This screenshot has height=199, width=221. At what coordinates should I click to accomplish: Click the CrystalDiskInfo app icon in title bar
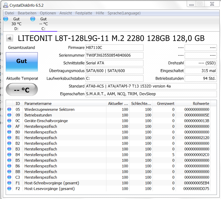[x=6, y=5]
